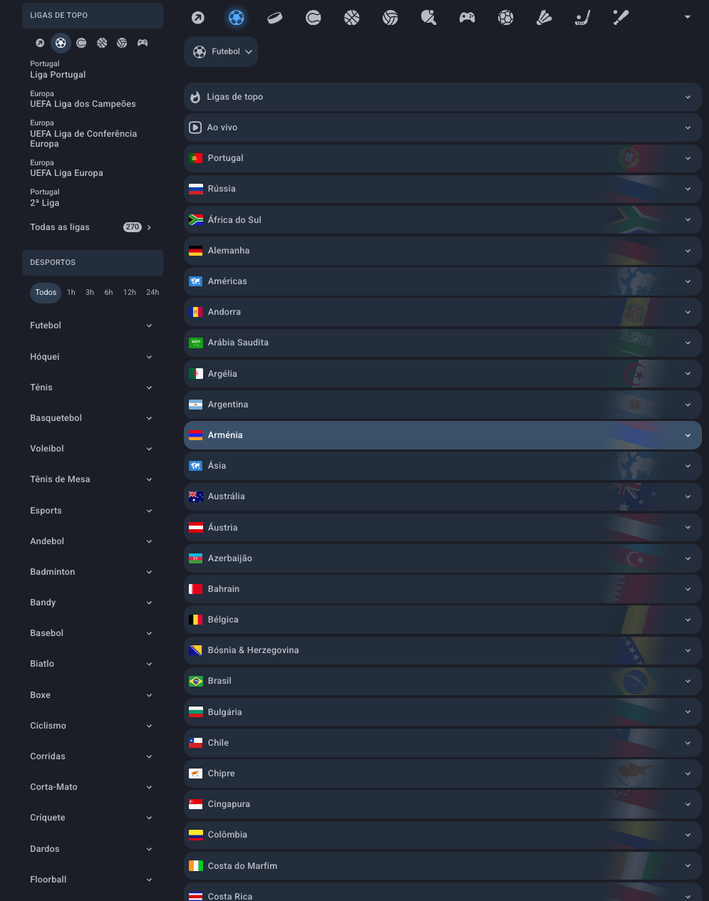This screenshot has height=901, width=709.
Task: Select the ice hockey puck icon in top bar
Action: (x=275, y=18)
